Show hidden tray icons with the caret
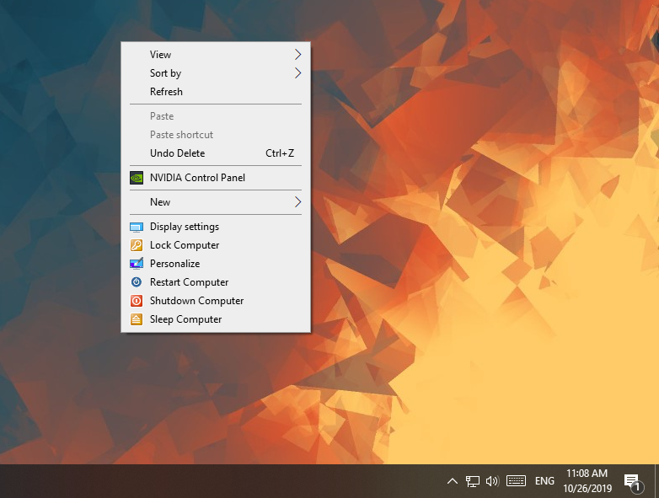This screenshot has height=498, width=659. 453,481
